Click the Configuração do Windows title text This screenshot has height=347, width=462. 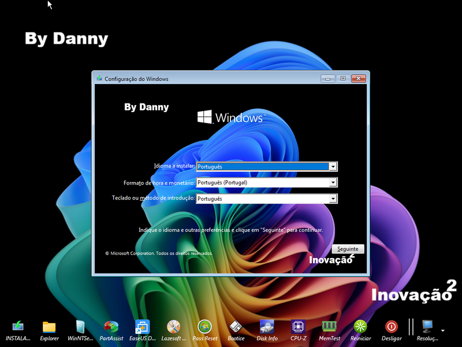[x=136, y=79]
